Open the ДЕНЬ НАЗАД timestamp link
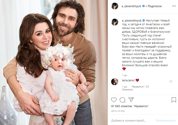The height and width of the screenshot is (125, 178). [x=118, y=111]
